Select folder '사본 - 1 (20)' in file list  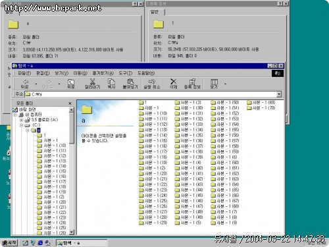153,173
